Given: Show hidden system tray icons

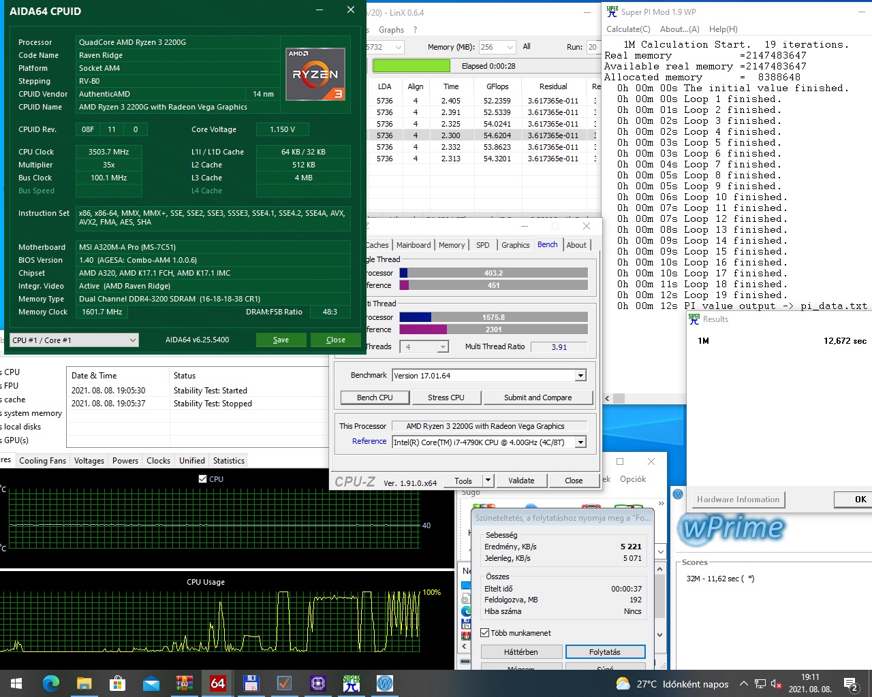Looking at the screenshot, I should pos(743,683).
